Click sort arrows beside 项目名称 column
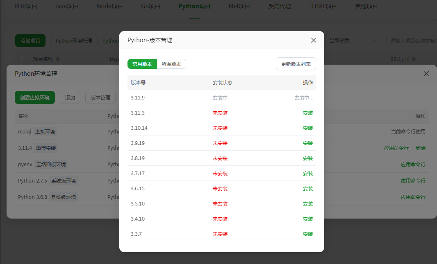The width and height of the screenshot is (437, 264). tap(58, 59)
